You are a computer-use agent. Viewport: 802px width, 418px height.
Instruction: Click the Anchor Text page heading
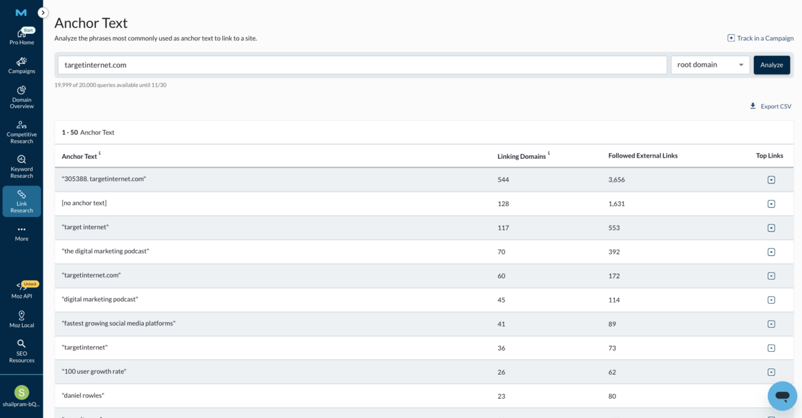tap(91, 23)
